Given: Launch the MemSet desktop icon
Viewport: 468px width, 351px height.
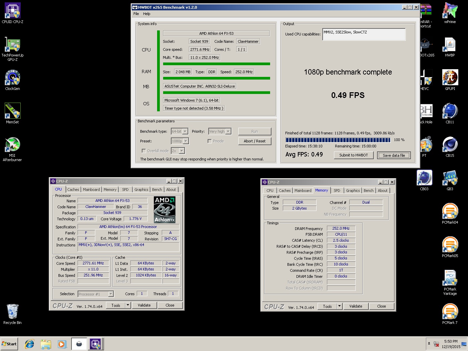Looking at the screenshot, I should click(12, 113).
